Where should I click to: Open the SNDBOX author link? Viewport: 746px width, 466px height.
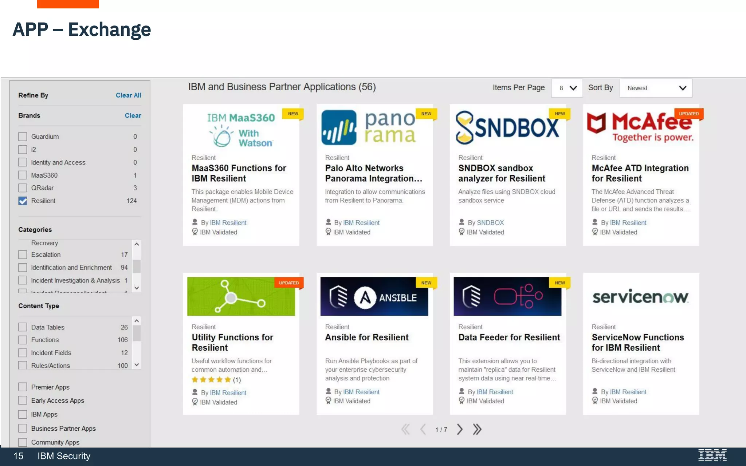[x=490, y=222]
